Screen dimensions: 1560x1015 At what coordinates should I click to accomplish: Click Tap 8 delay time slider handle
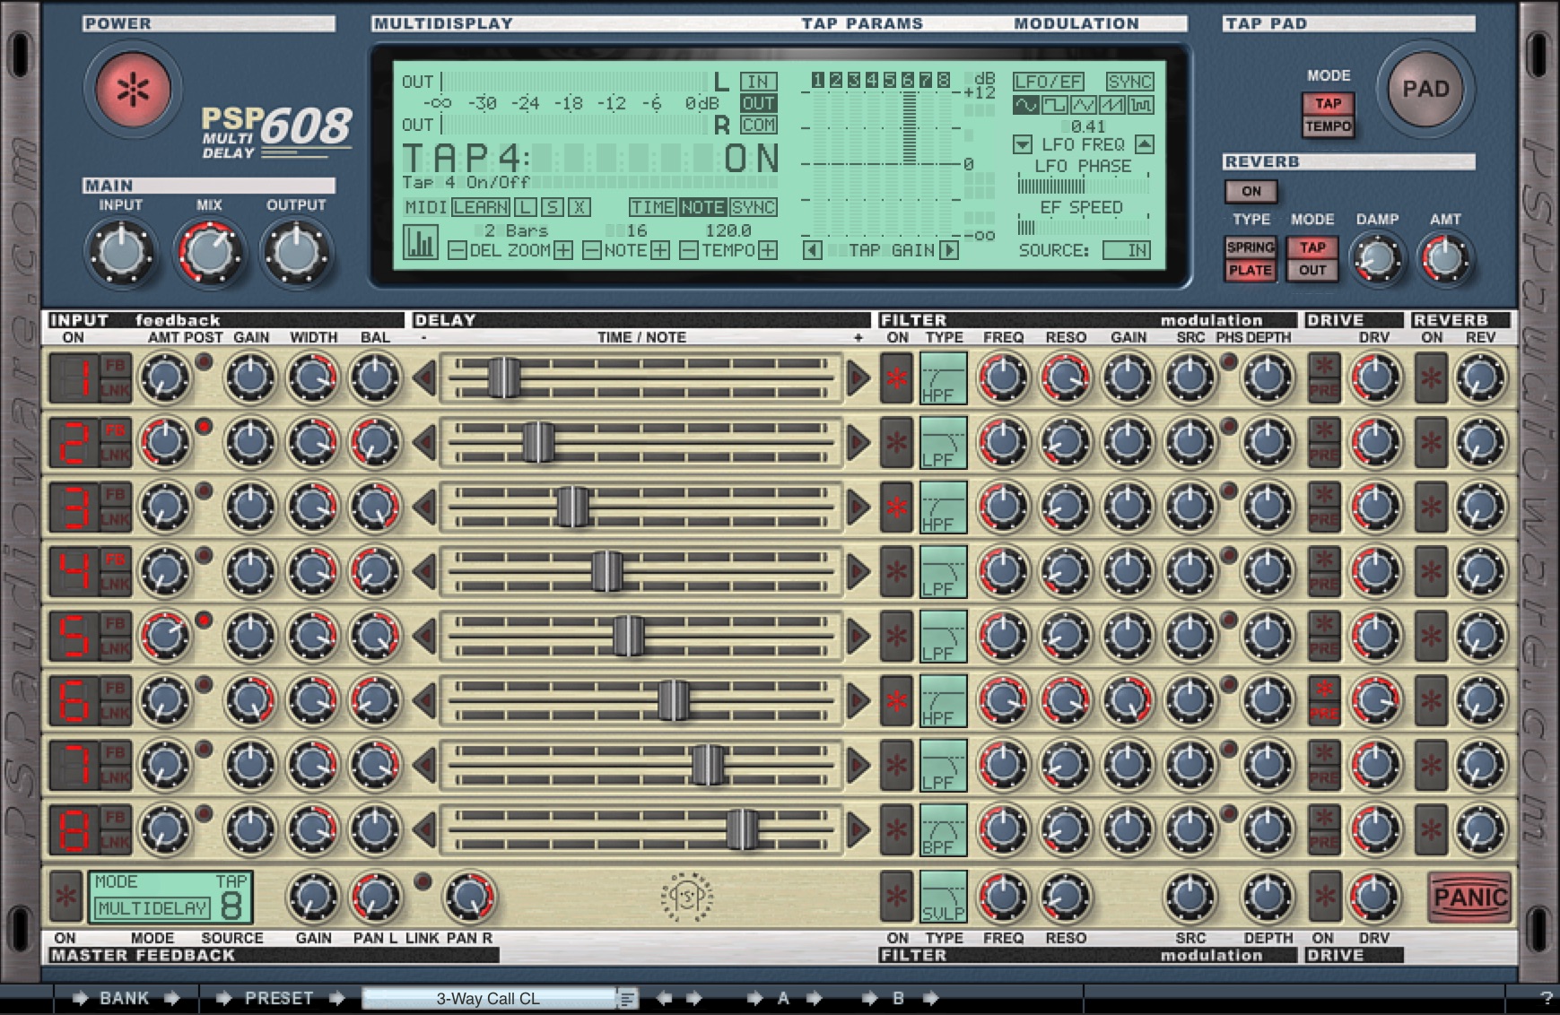point(742,830)
